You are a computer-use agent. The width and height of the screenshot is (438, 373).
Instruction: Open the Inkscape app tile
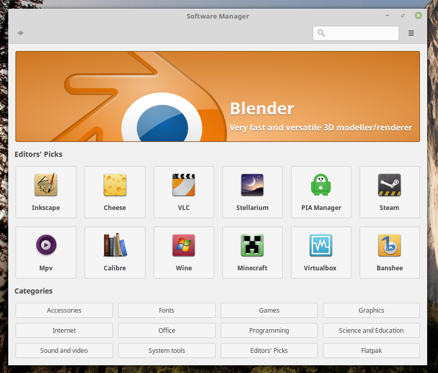(x=46, y=192)
